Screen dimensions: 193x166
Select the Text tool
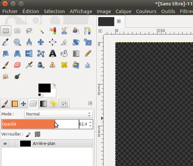tap(53, 54)
